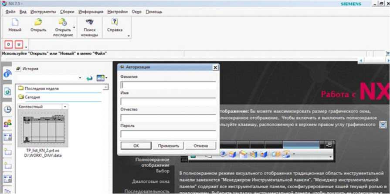Open toolbar options arrow beside U button
The width and height of the screenshot is (390, 194).
(x=26, y=47)
